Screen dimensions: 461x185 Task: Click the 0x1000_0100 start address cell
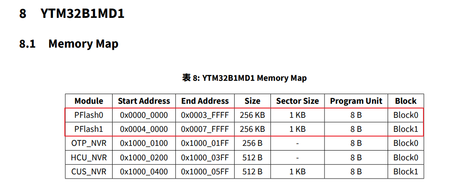click(x=144, y=143)
